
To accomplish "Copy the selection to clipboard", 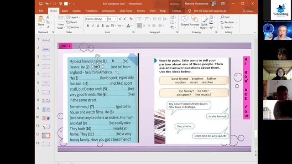I will pyautogui.click(x=48, y=22).
